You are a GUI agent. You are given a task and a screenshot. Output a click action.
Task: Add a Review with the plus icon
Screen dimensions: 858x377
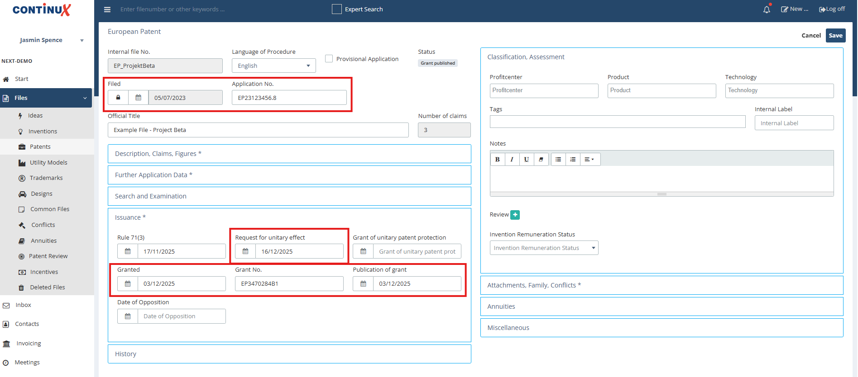point(515,215)
